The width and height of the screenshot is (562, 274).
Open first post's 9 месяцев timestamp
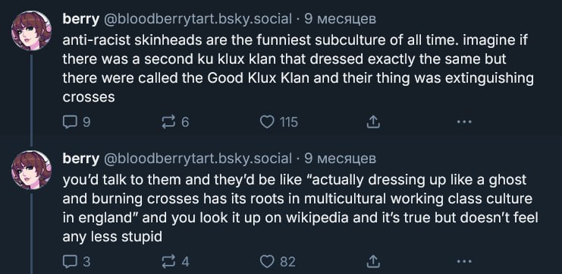(340, 19)
